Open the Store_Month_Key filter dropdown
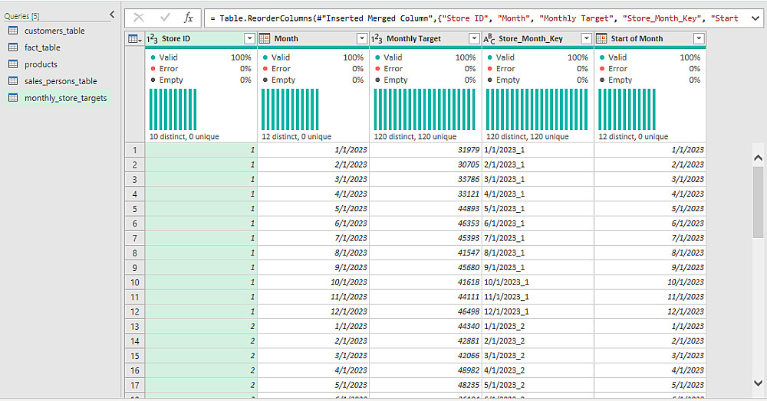The width and height of the screenshot is (767, 401). click(587, 38)
